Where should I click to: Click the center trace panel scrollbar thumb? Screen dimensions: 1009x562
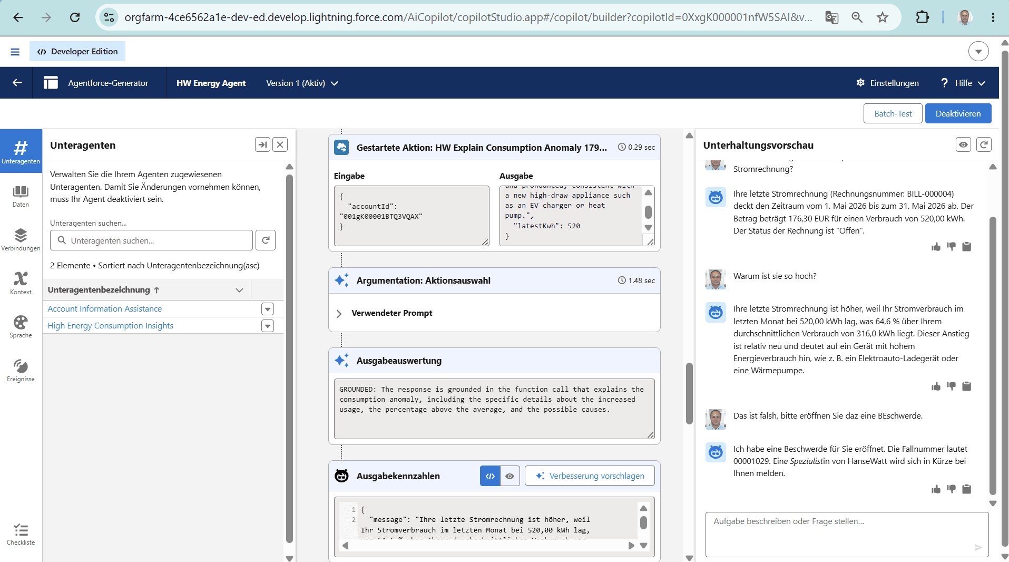pyautogui.click(x=689, y=393)
